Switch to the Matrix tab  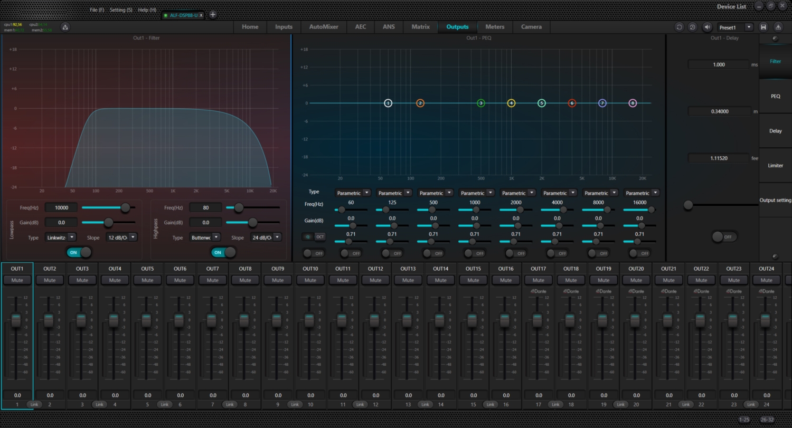pos(420,27)
